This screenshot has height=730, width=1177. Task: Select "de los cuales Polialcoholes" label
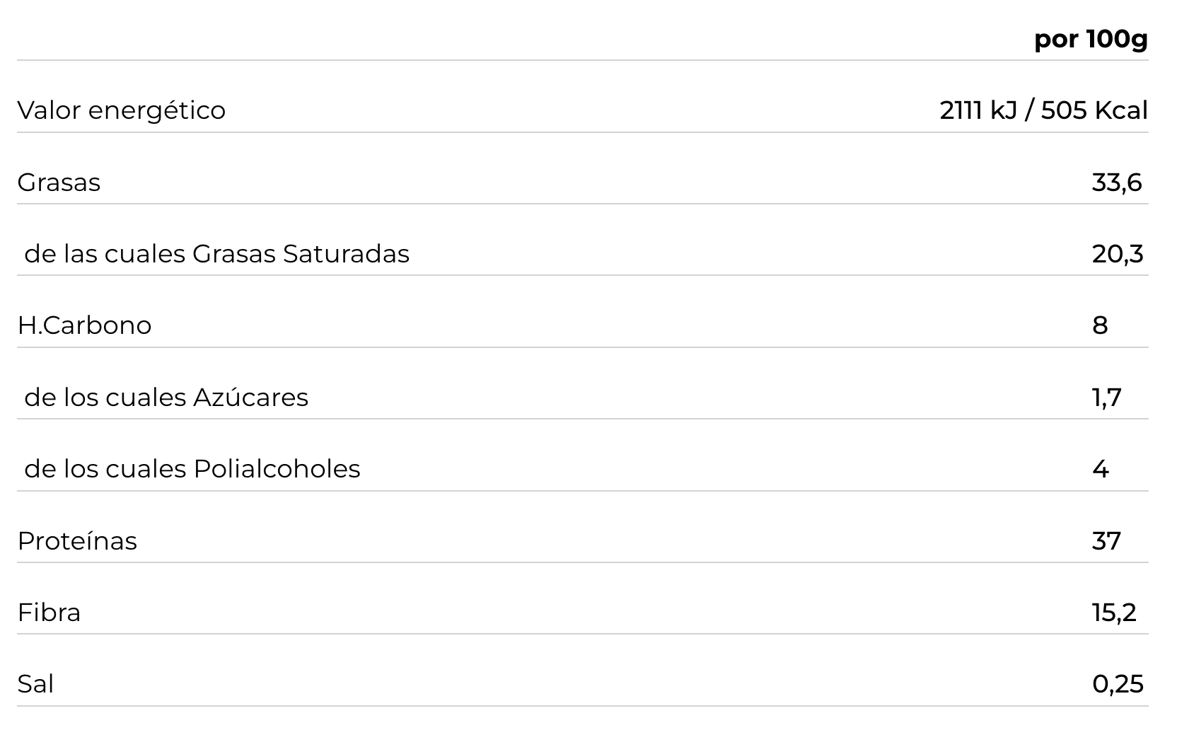click(x=192, y=469)
